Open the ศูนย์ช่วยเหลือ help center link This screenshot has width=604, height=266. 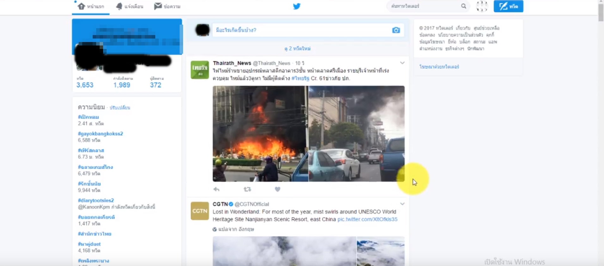[x=486, y=28]
